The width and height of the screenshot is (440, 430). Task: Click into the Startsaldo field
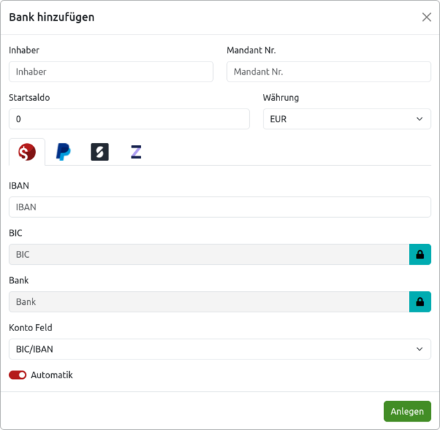[129, 119]
